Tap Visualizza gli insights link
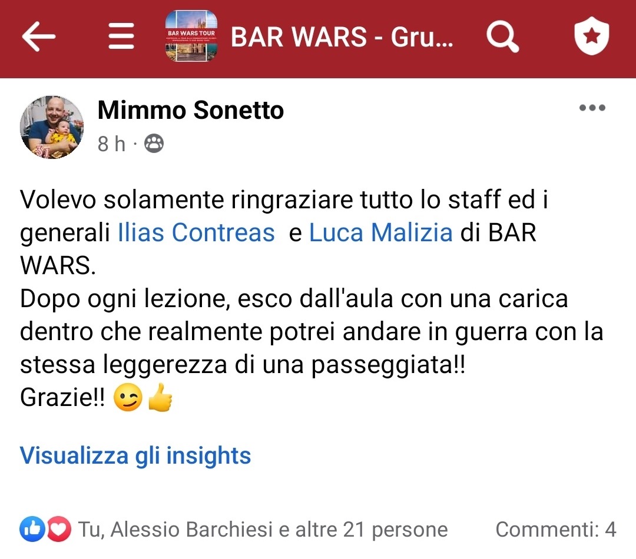636x559 pixels. point(135,455)
